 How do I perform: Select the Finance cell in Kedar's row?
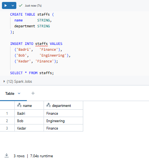coord(63,128)
